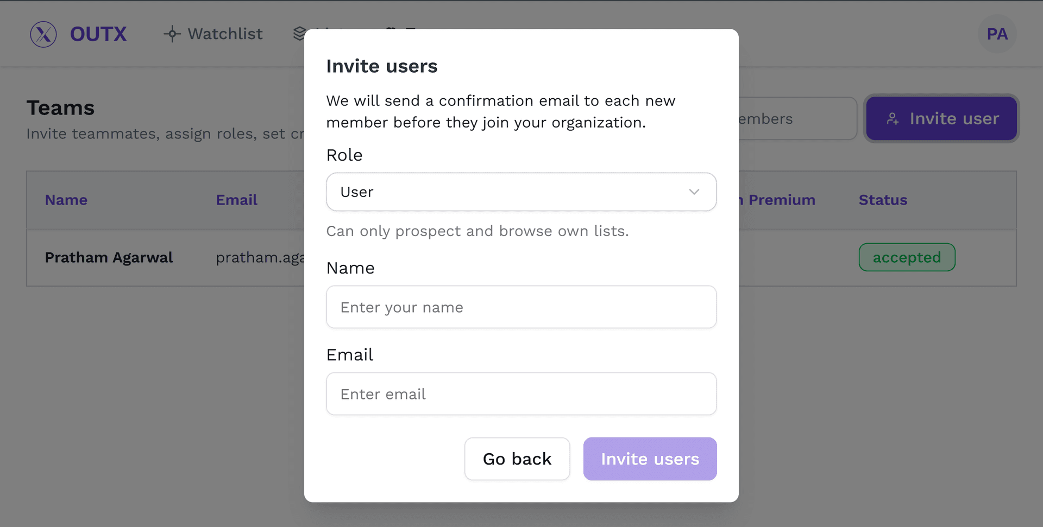Image resolution: width=1043 pixels, height=527 pixels.
Task: Expand the User role selection list
Action: 520,192
